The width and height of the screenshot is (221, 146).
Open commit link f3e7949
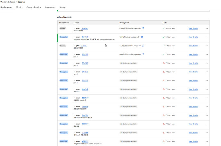85,37
